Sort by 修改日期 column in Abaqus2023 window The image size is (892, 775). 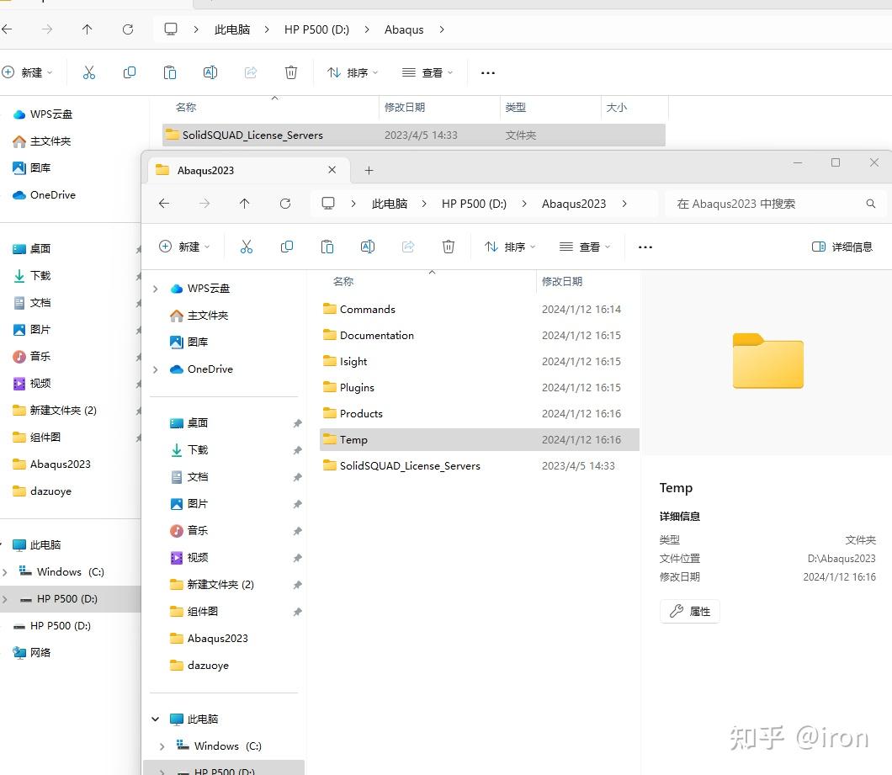point(562,281)
